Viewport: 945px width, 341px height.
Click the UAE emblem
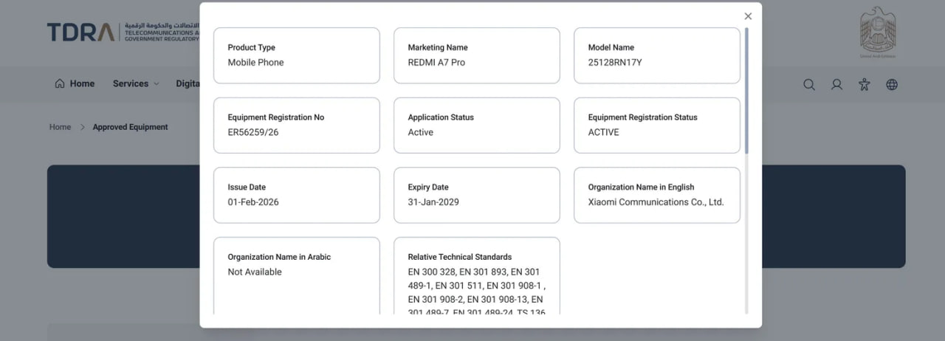(878, 32)
